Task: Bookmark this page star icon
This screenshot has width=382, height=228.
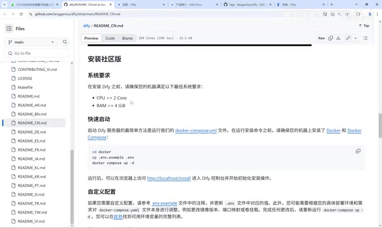Action: coord(347,14)
